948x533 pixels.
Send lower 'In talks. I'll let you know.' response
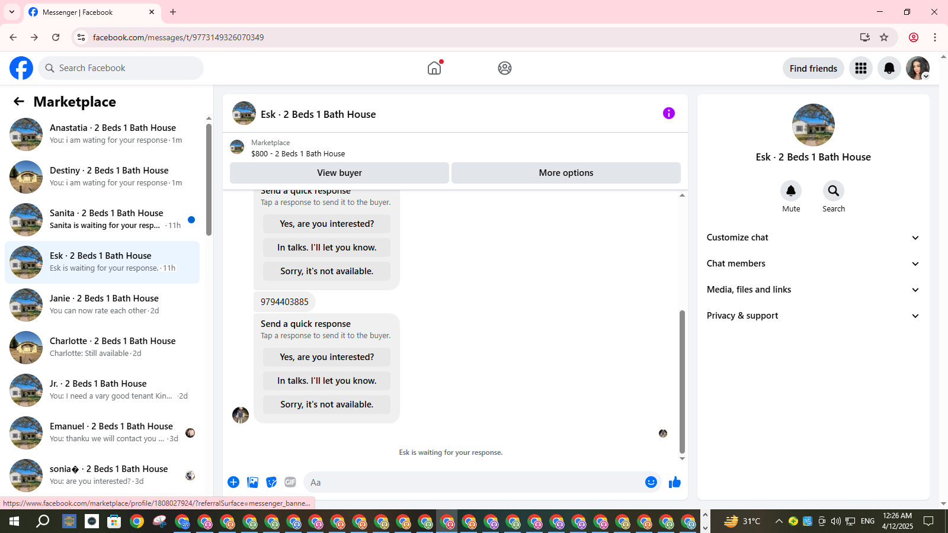click(x=326, y=381)
